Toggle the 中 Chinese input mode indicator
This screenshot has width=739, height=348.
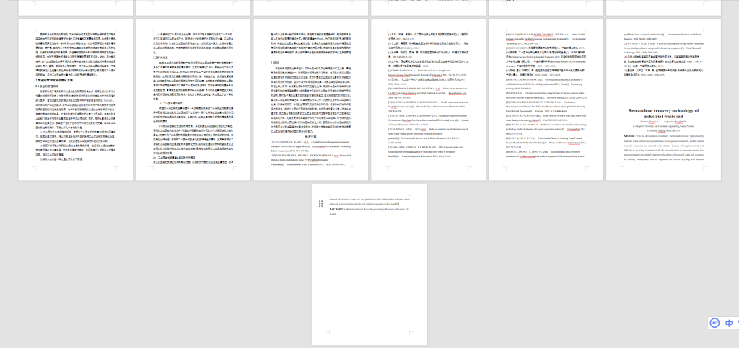[730, 323]
